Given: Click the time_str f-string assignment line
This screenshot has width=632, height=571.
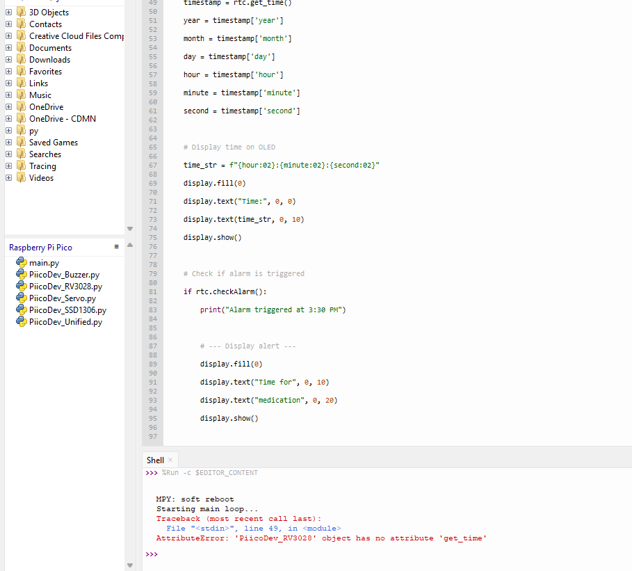Looking at the screenshot, I should point(282,166).
